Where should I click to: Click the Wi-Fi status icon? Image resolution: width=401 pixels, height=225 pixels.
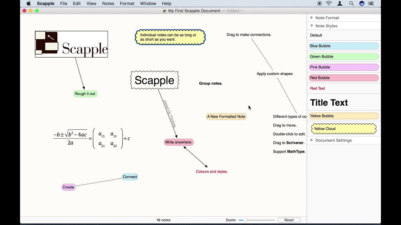(x=329, y=3)
